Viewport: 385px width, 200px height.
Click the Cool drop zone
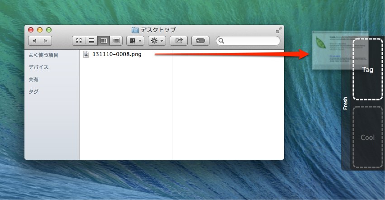367,138
